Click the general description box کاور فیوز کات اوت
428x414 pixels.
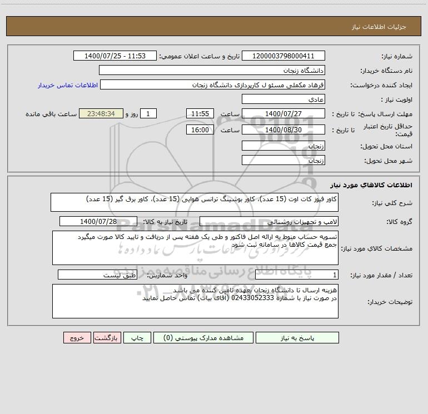[195, 202]
